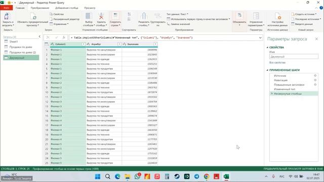Screen dimensions: 324x182
Task: Open the Power Query help icon
Action: pos(321,8)
